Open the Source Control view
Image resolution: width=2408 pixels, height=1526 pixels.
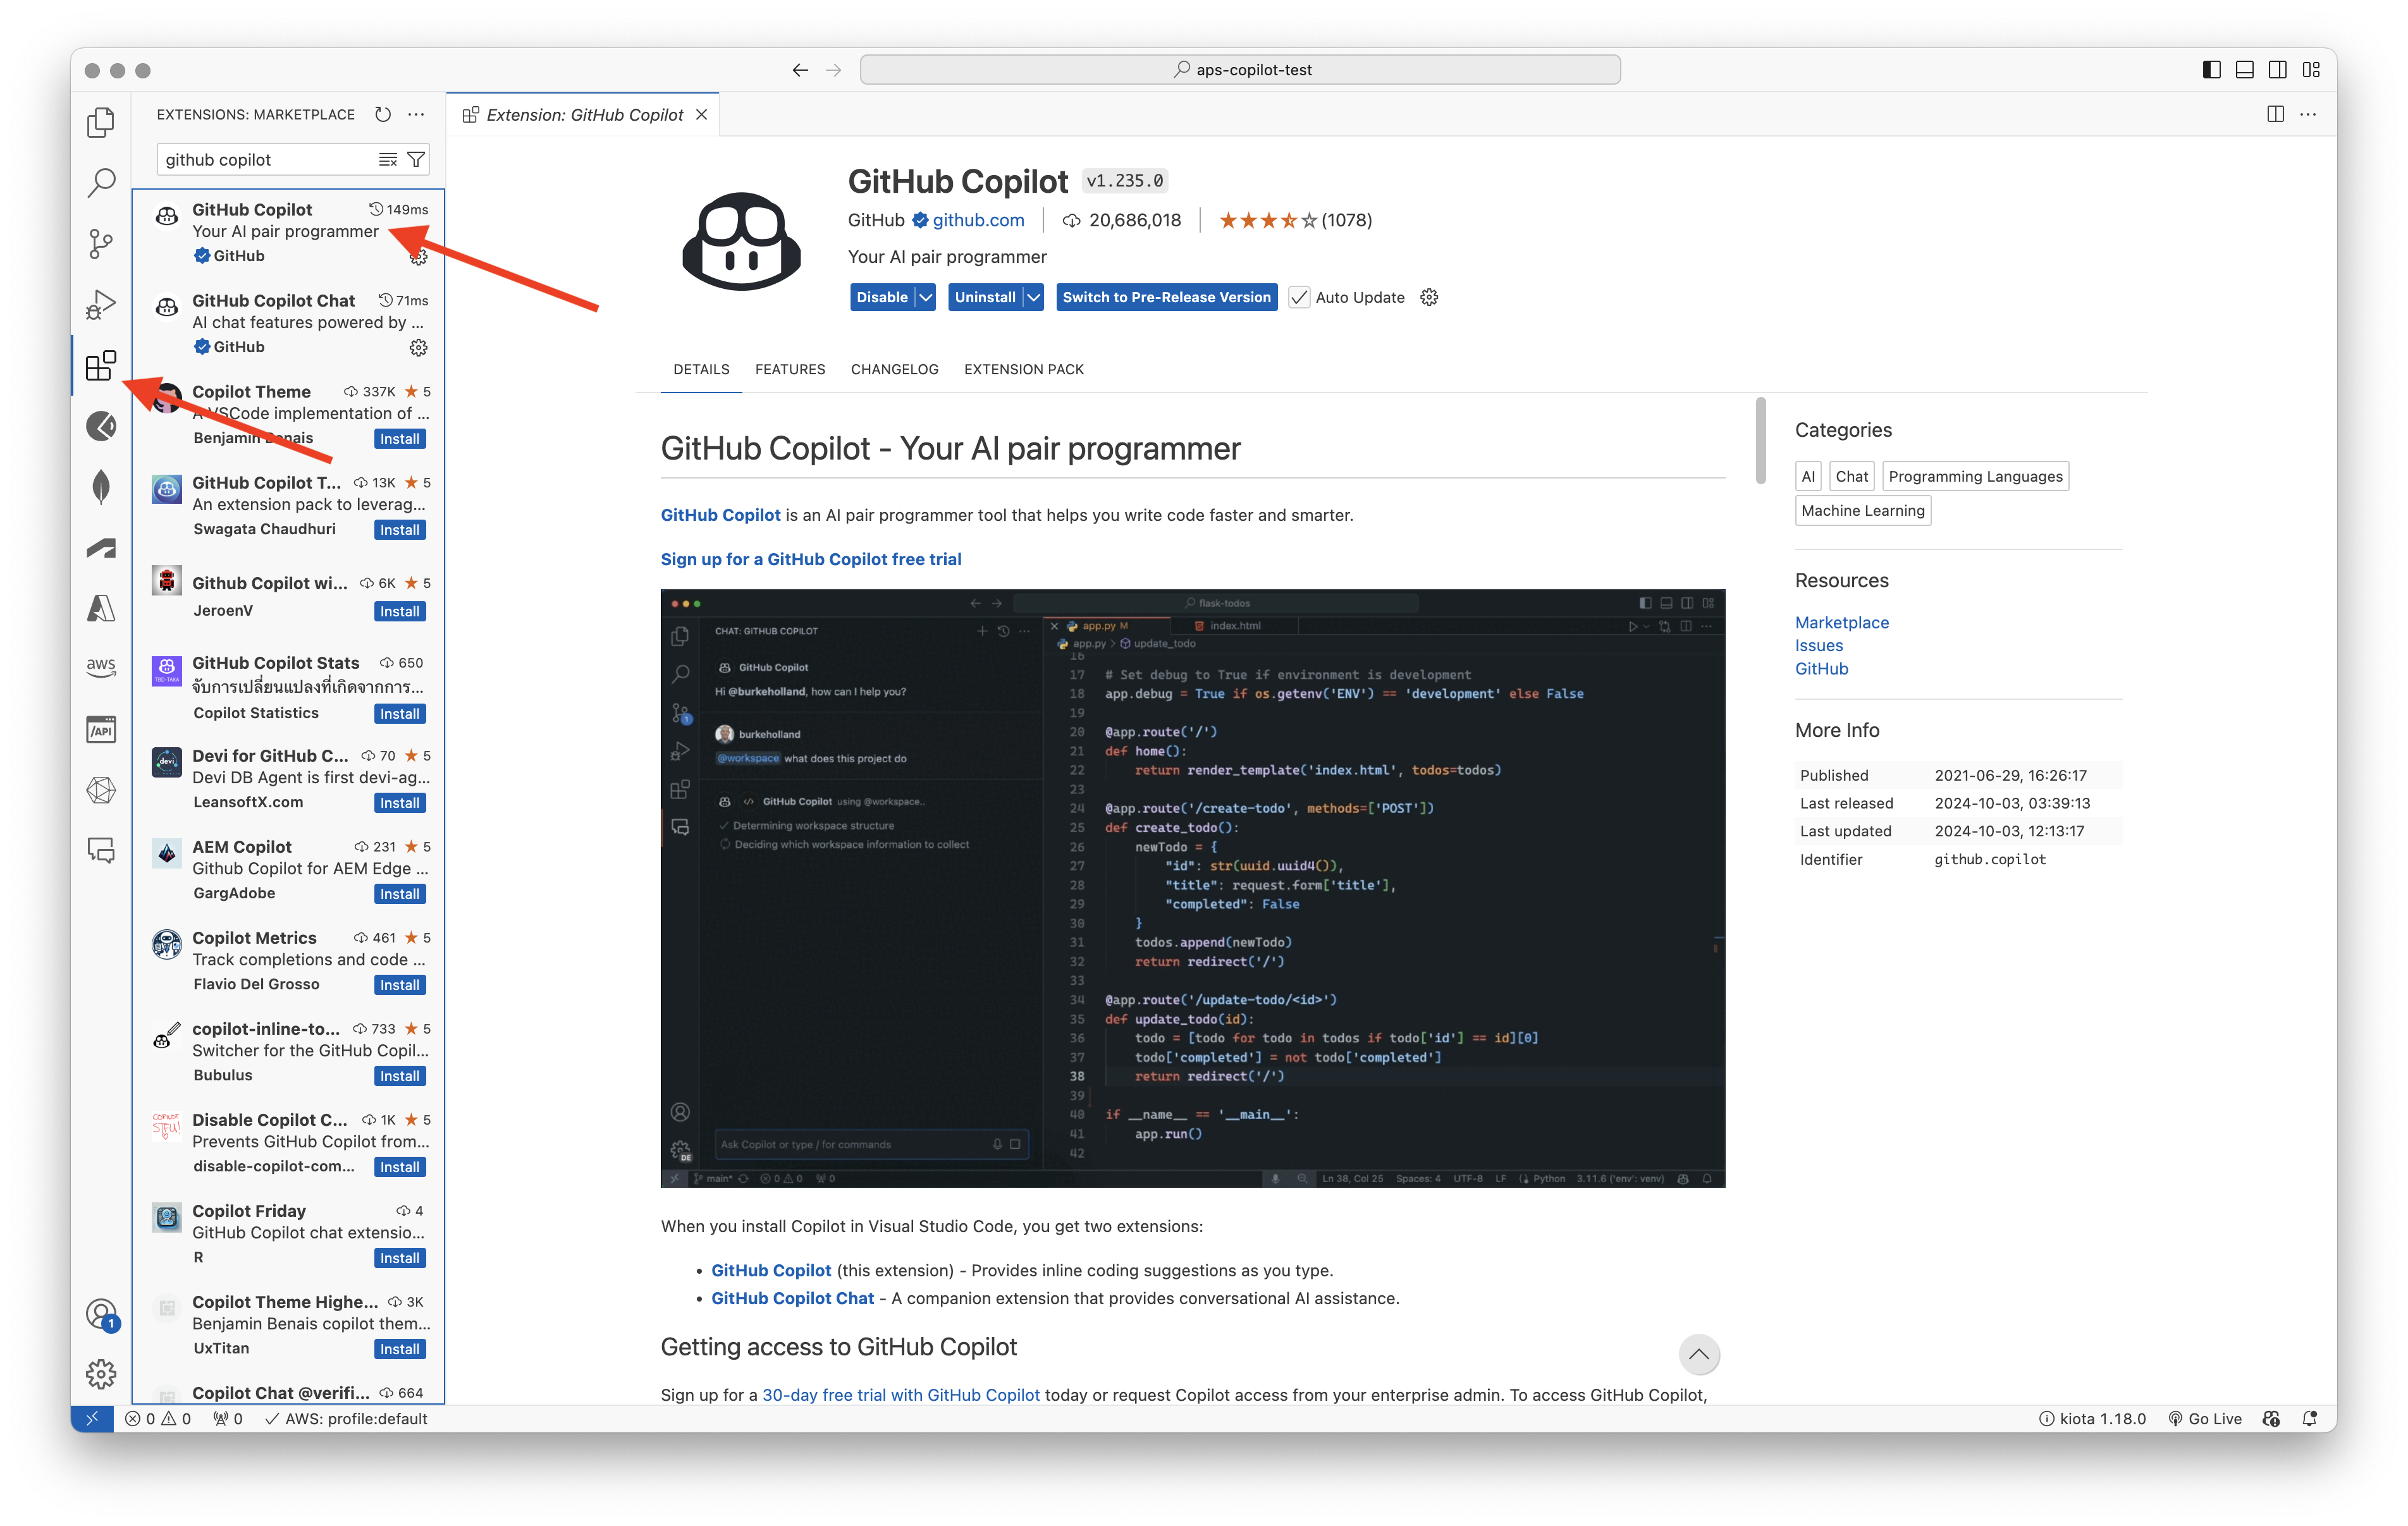[x=100, y=243]
